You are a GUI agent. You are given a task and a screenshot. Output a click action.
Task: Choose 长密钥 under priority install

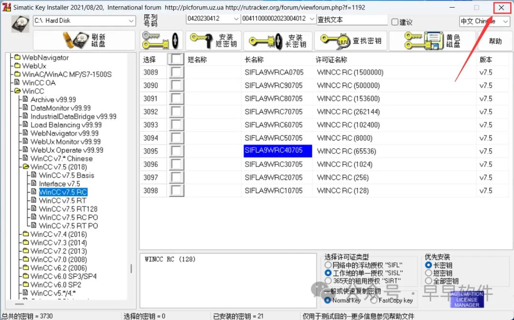pos(428,265)
